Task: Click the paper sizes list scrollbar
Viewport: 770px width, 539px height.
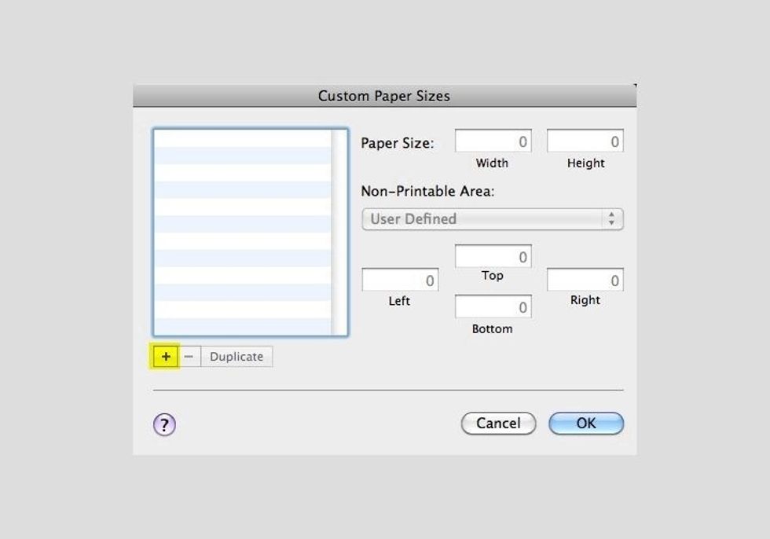Action: coord(339,233)
